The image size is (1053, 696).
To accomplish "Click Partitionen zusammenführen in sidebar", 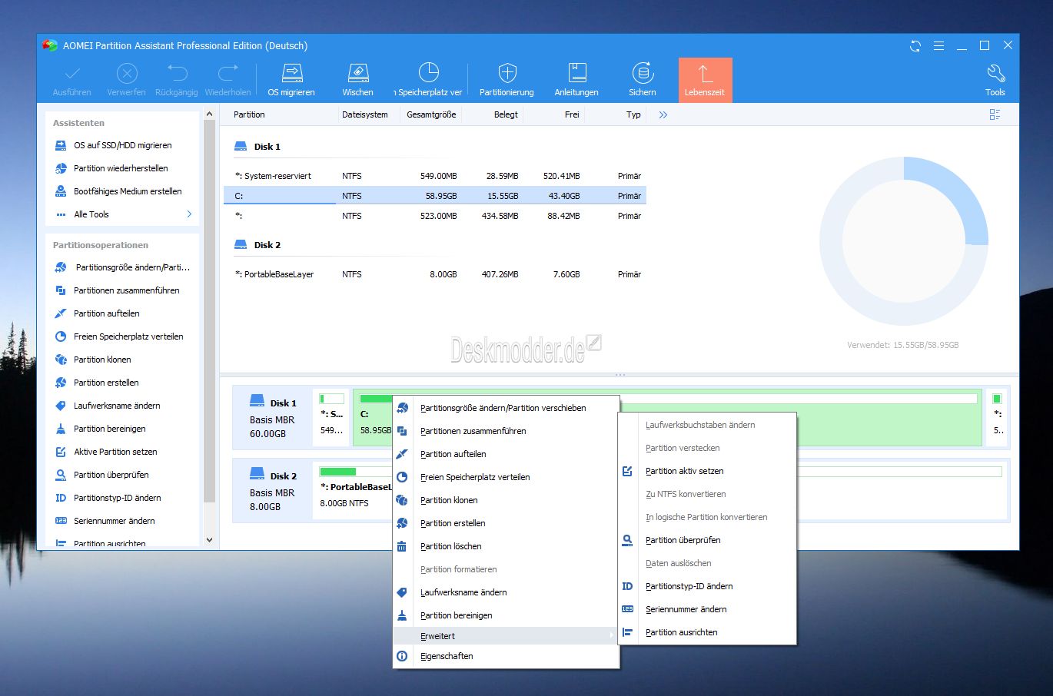I will click(x=126, y=290).
